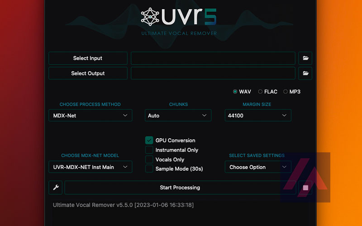This screenshot has height=226, width=362.
Task: Open settings with the wrench icon
Action: [55, 188]
